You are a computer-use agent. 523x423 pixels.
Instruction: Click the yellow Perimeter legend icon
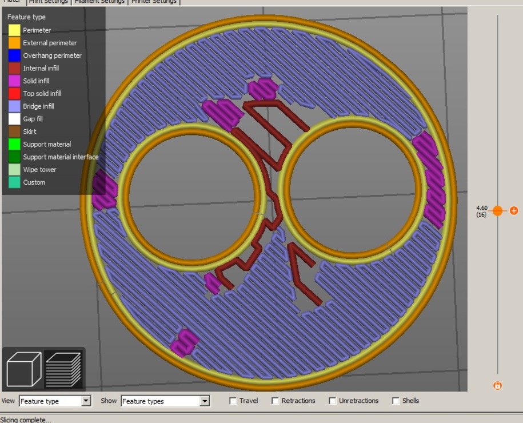[14, 30]
